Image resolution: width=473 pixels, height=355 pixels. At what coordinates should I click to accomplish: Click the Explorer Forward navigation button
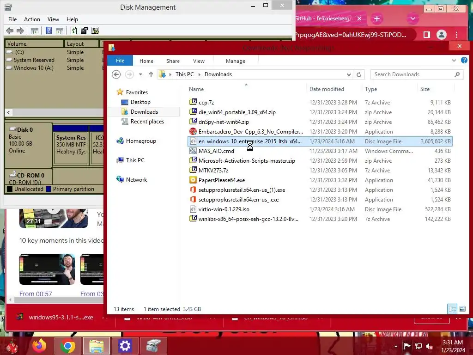click(129, 74)
